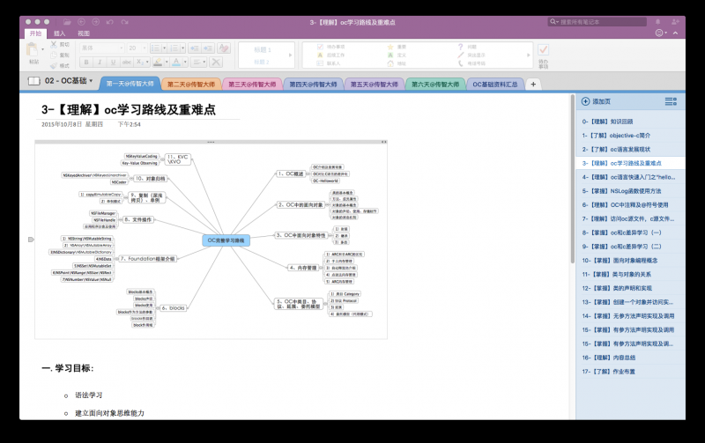
Task: Toggle italic formatting
Action: click(x=100, y=63)
